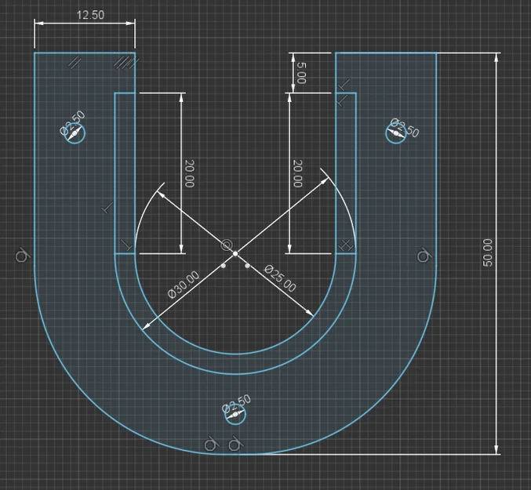Click the right tangent icon at bottom of outer arc

point(235,445)
